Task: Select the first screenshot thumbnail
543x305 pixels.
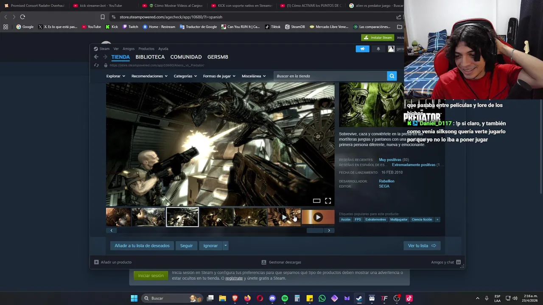Action: [x=118, y=217]
